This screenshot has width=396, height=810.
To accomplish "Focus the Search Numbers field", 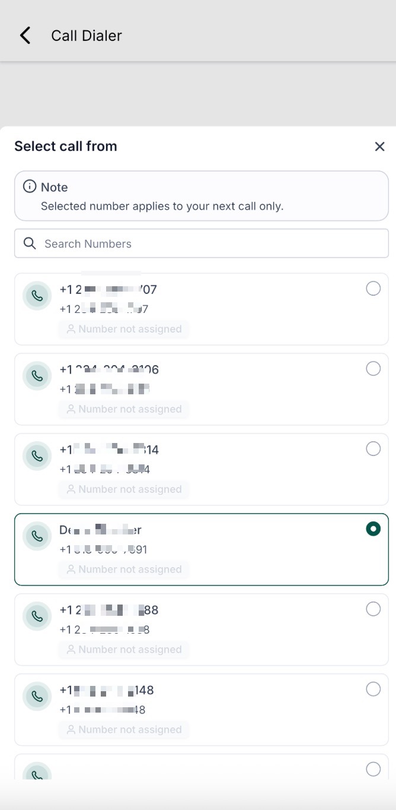I will pyautogui.click(x=213, y=243).
